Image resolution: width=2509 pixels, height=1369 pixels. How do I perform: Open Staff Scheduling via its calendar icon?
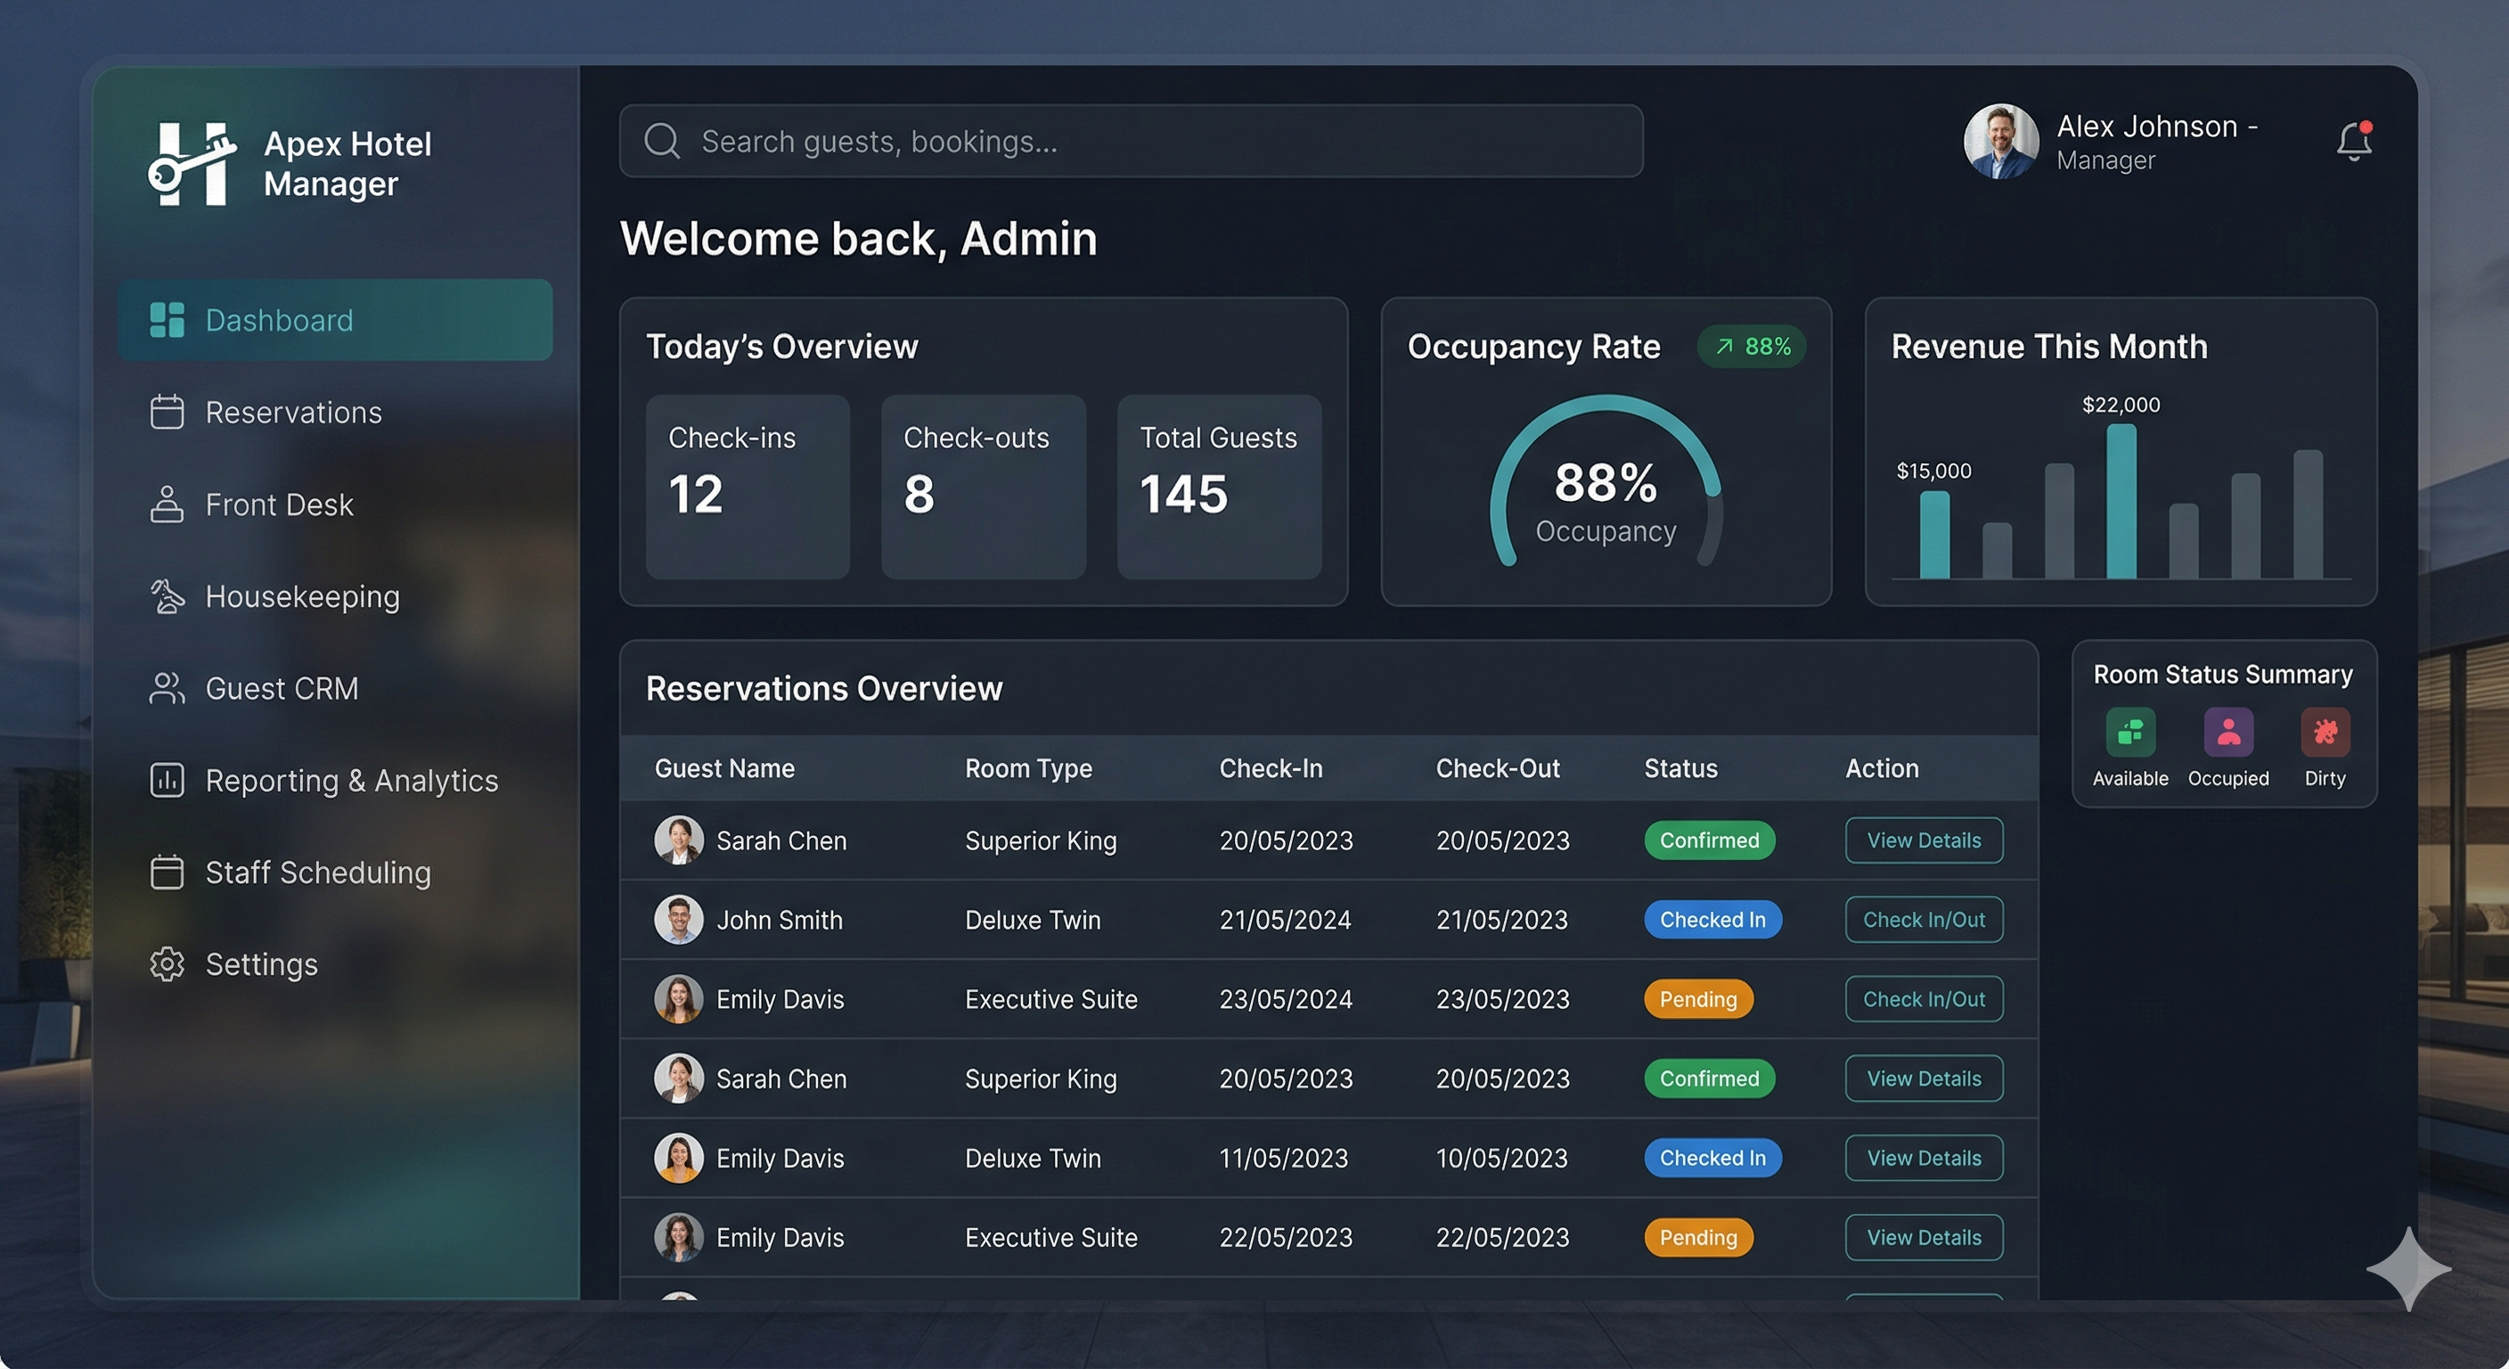(168, 872)
